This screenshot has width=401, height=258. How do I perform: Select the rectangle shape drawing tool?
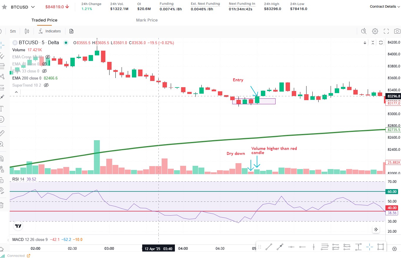pyautogui.click(x=380, y=247)
